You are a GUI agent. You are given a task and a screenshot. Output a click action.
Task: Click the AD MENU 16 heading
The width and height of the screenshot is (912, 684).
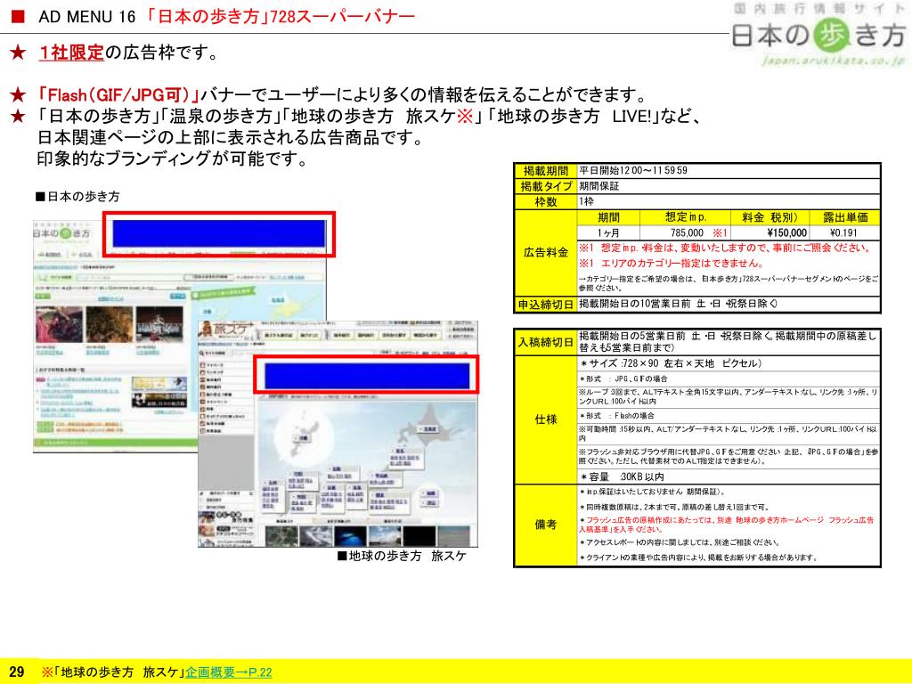pyautogui.click(x=87, y=16)
